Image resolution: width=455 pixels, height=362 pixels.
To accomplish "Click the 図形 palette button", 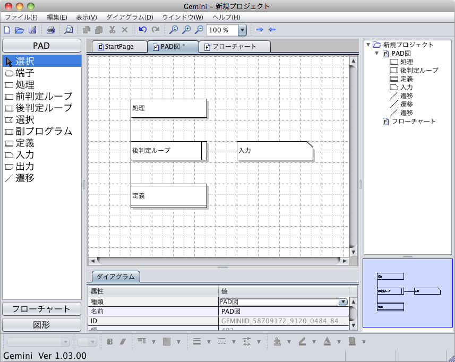I will coord(41,325).
